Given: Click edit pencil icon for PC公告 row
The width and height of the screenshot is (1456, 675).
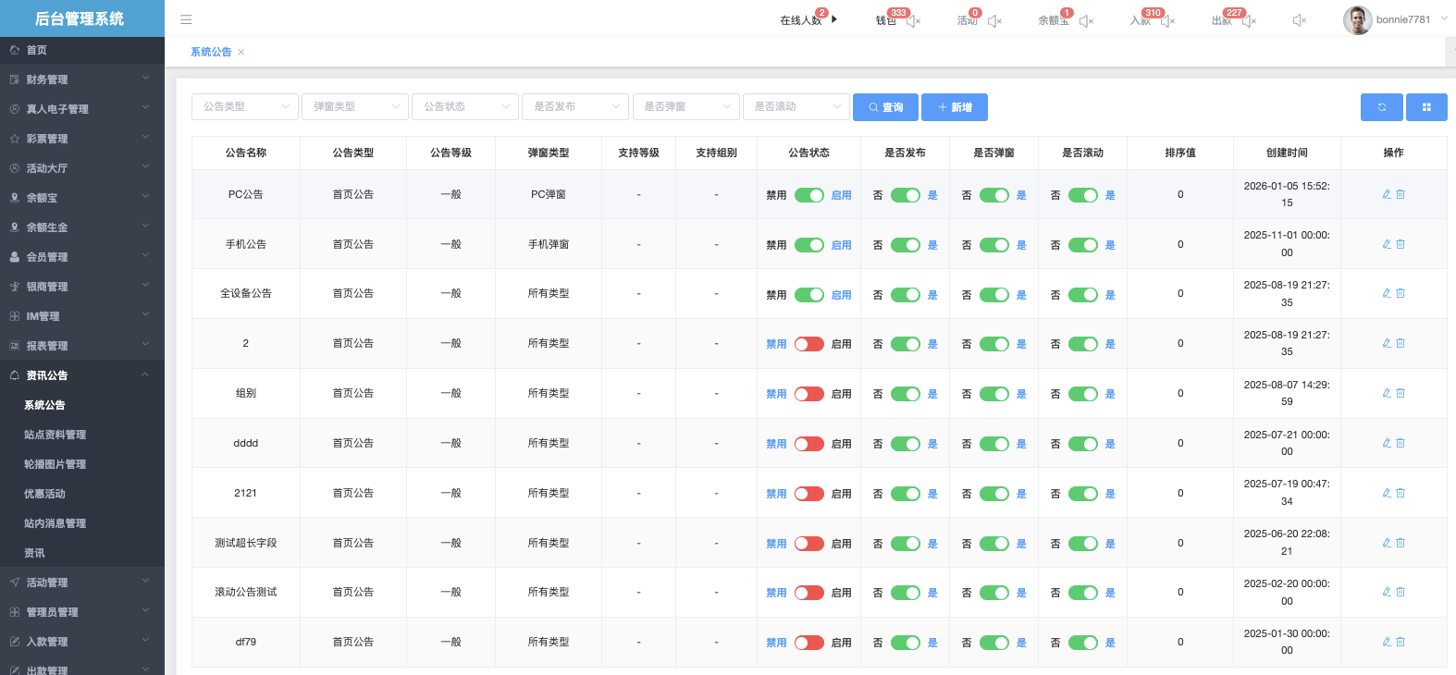Looking at the screenshot, I should click(x=1387, y=194).
